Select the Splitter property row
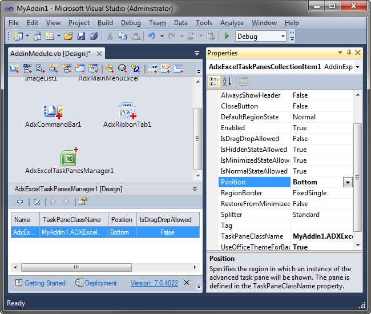The width and height of the screenshot is (371, 314). click(x=285, y=215)
